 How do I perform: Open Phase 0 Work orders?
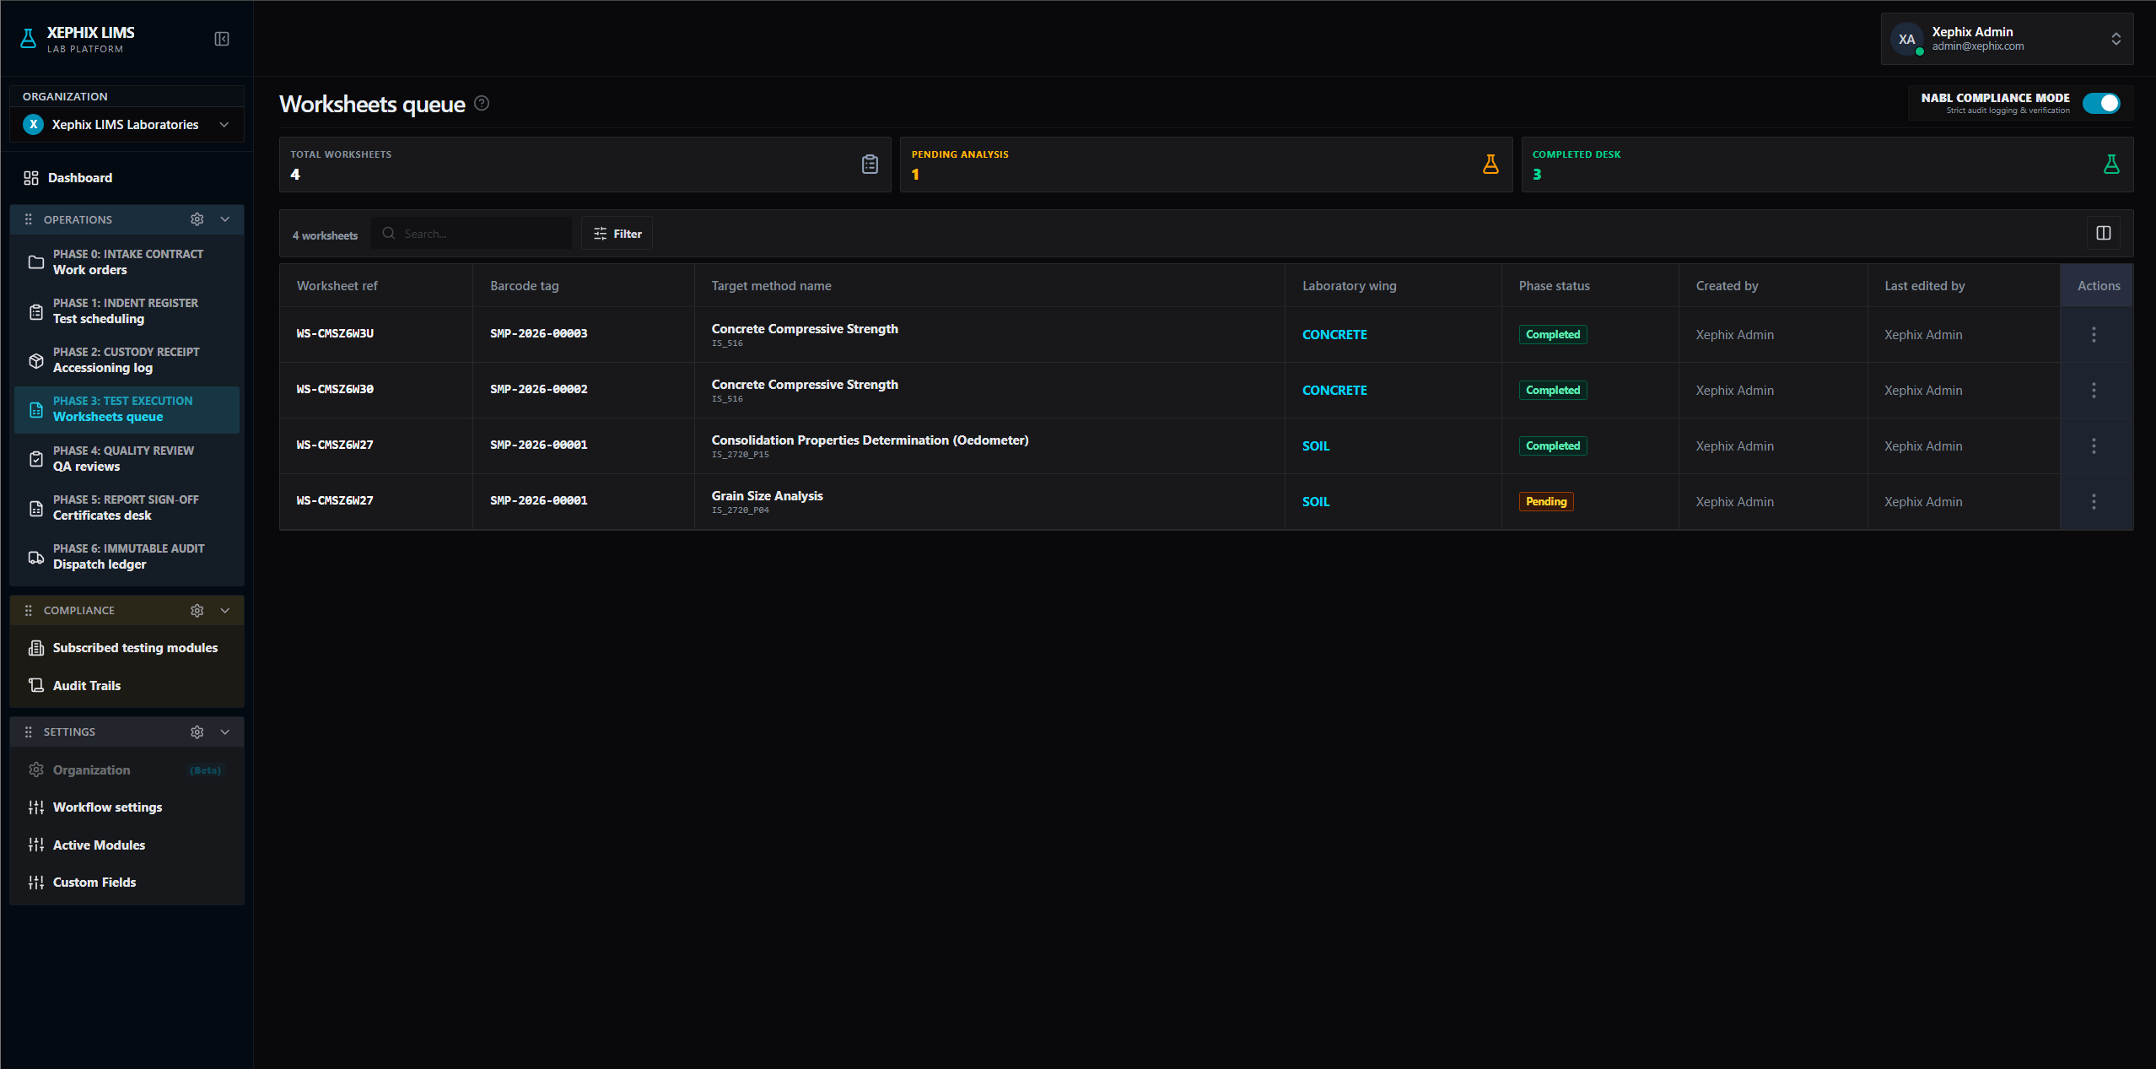coord(127,262)
